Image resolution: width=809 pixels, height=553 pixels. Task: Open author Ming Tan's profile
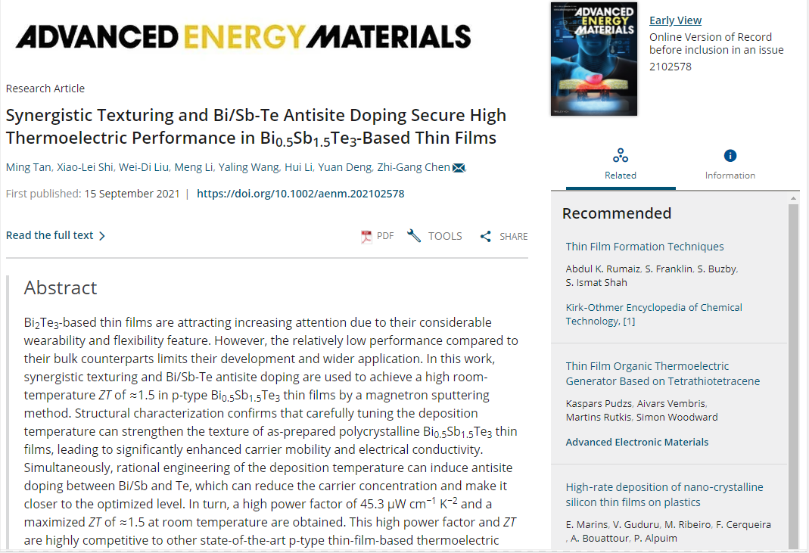click(x=28, y=168)
